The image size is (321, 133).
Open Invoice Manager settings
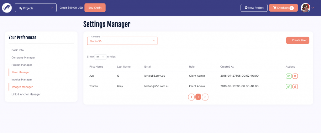(22, 79)
